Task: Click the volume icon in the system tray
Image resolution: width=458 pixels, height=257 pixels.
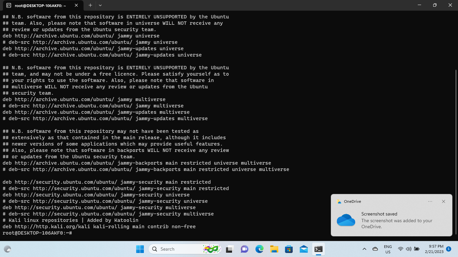Action: [x=409, y=249]
